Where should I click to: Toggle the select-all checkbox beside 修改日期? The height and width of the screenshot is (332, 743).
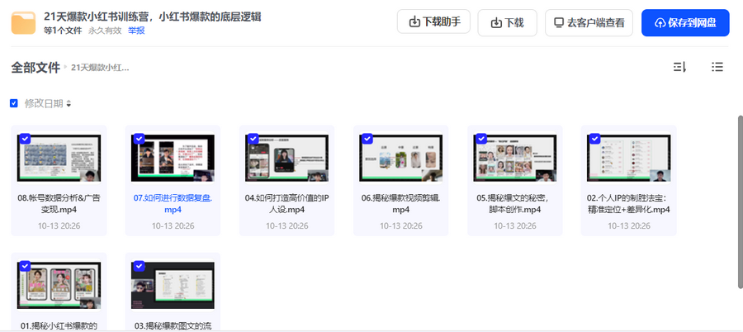(x=14, y=103)
